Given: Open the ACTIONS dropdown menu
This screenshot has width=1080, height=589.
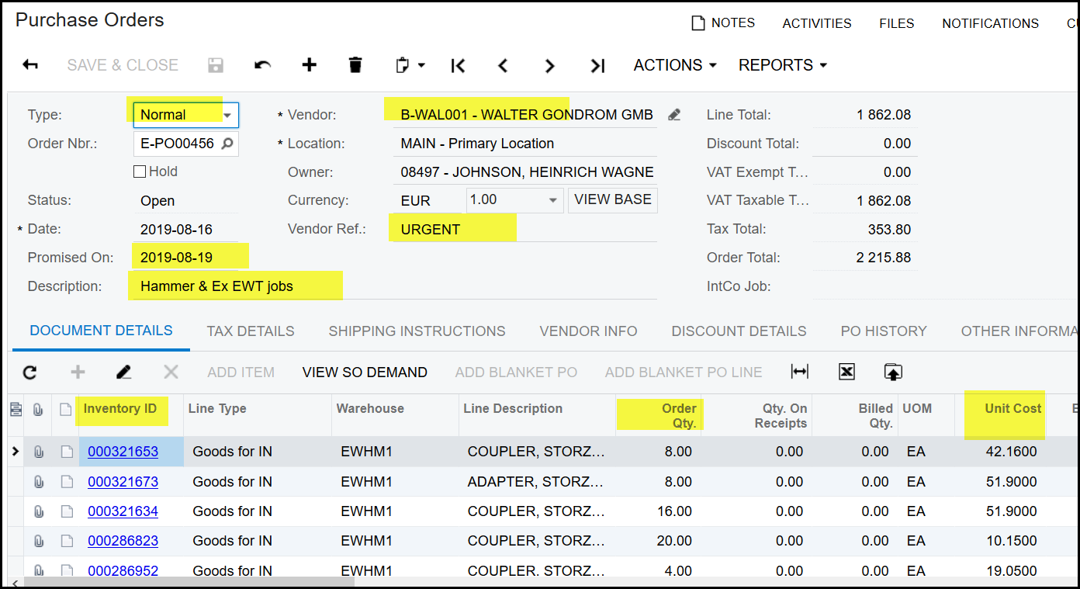Looking at the screenshot, I should (x=674, y=65).
